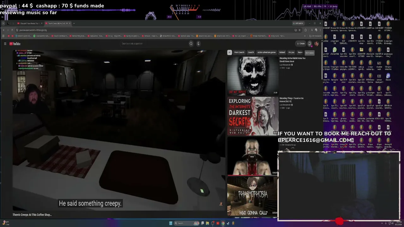This screenshot has width=404, height=227.
Task: Go to the YouTube home logo
Action: tap(15, 44)
